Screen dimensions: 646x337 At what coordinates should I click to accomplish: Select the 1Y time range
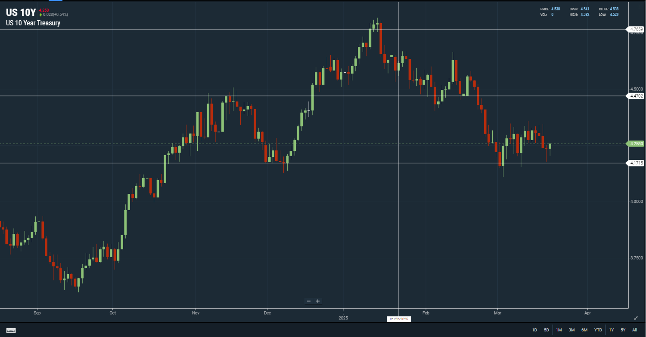611,330
